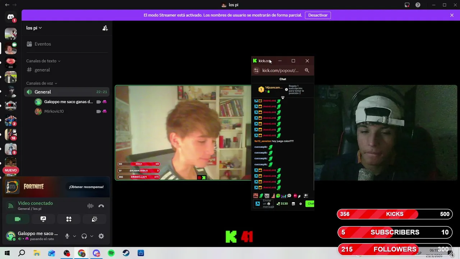This screenshot has height=259, width=460.
Task: Deafen with the headphones icon
Action: click(84, 236)
